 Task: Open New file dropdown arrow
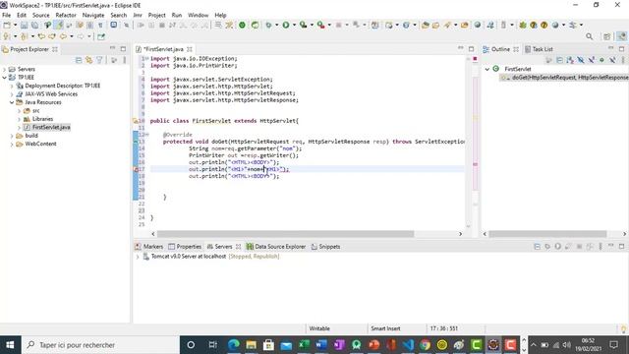coord(15,26)
